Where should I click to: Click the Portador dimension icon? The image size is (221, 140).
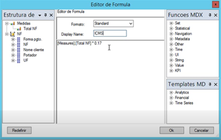tap(19, 55)
